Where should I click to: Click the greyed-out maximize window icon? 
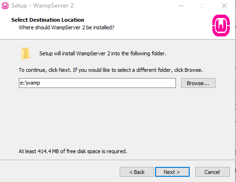202,6
